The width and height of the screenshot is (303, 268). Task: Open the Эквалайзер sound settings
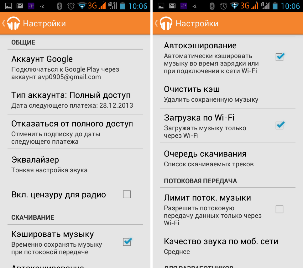pos(75,164)
